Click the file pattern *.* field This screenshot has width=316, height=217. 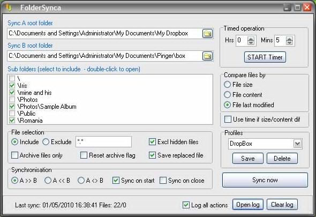103,142
